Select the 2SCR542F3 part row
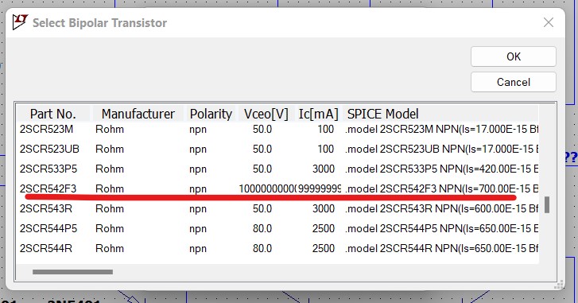Image resolution: width=578 pixels, height=303 pixels. [278, 189]
